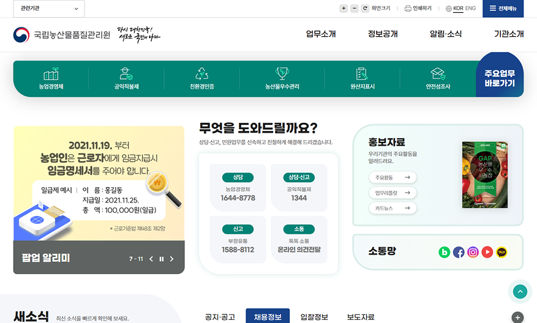The image size is (537, 323).
Task: Click the 농업경영체 shortcut icon
Action: 51,78
